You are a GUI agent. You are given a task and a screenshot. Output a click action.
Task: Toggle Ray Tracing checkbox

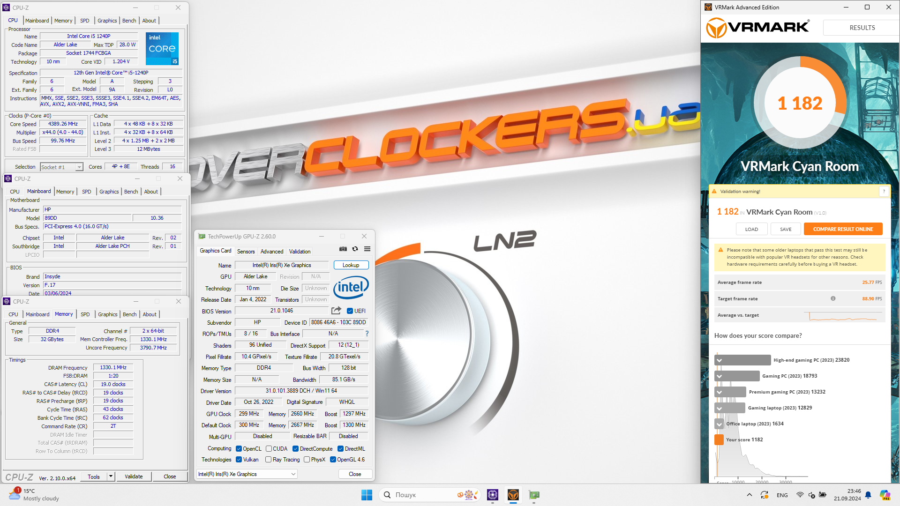coord(268,460)
